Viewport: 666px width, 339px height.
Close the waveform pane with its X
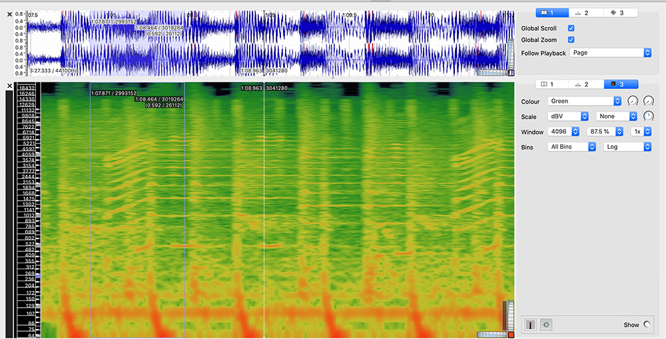tap(9, 14)
